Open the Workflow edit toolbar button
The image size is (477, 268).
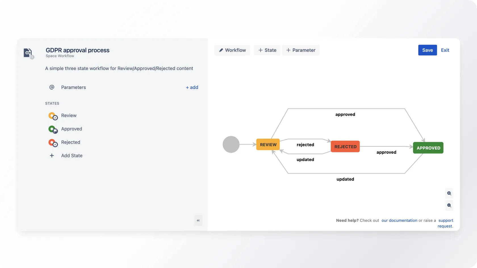(x=232, y=50)
